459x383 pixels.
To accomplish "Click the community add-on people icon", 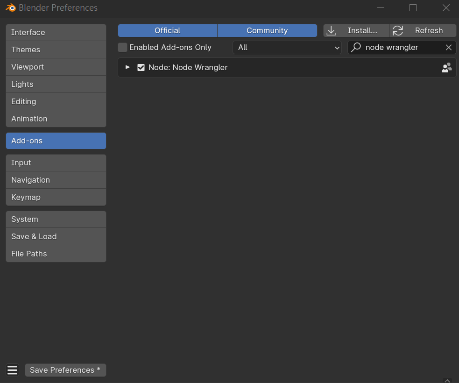I will [x=447, y=68].
